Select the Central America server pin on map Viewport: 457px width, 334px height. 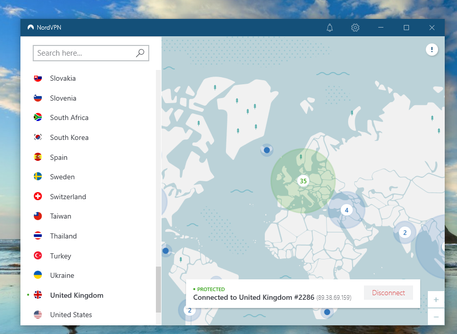166,251
